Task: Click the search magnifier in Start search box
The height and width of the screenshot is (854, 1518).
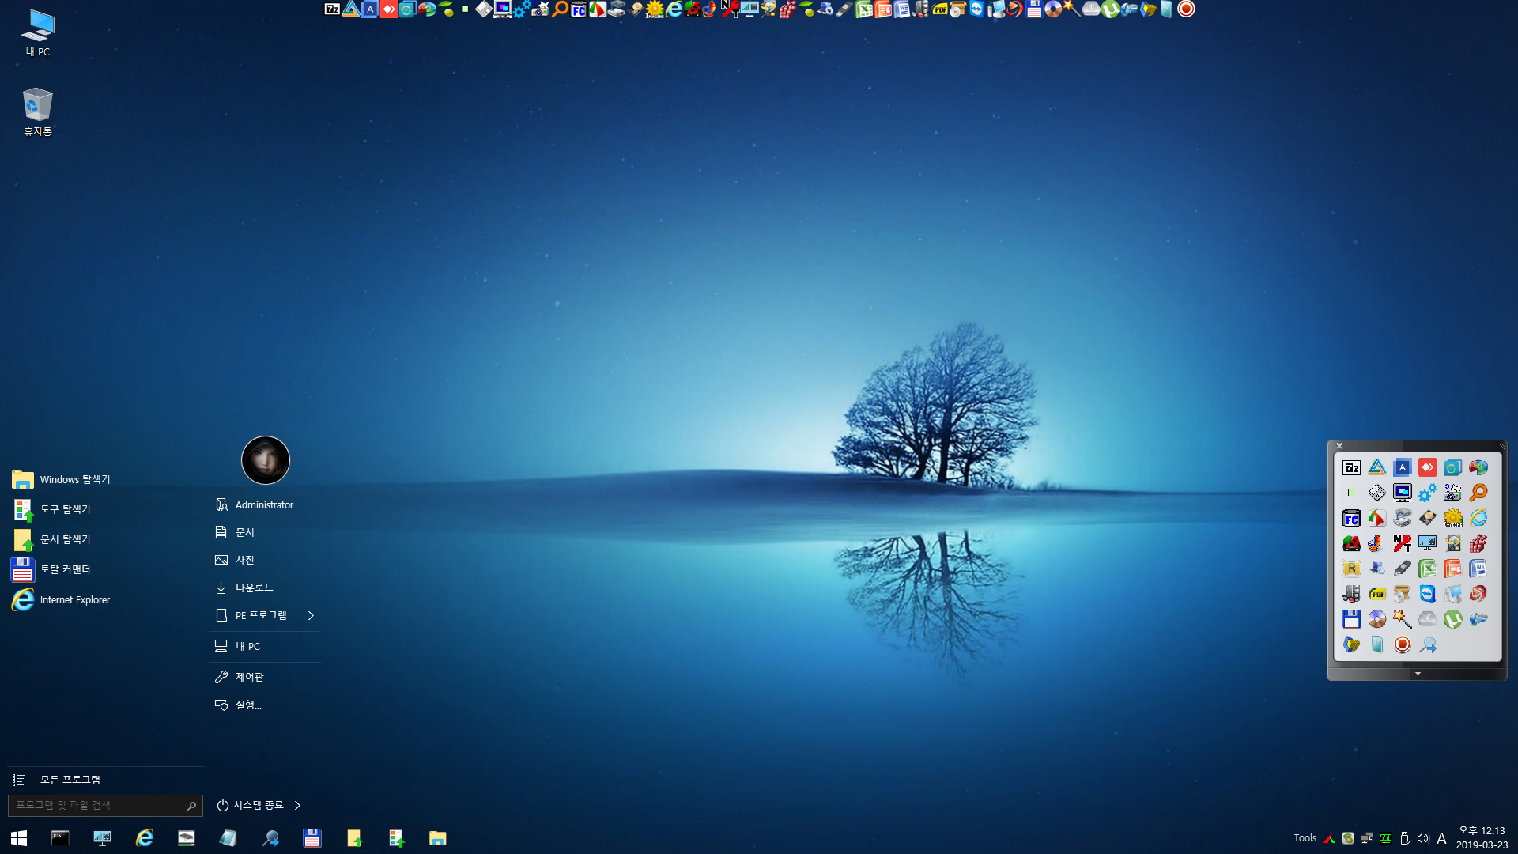Action: tap(191, 806)
